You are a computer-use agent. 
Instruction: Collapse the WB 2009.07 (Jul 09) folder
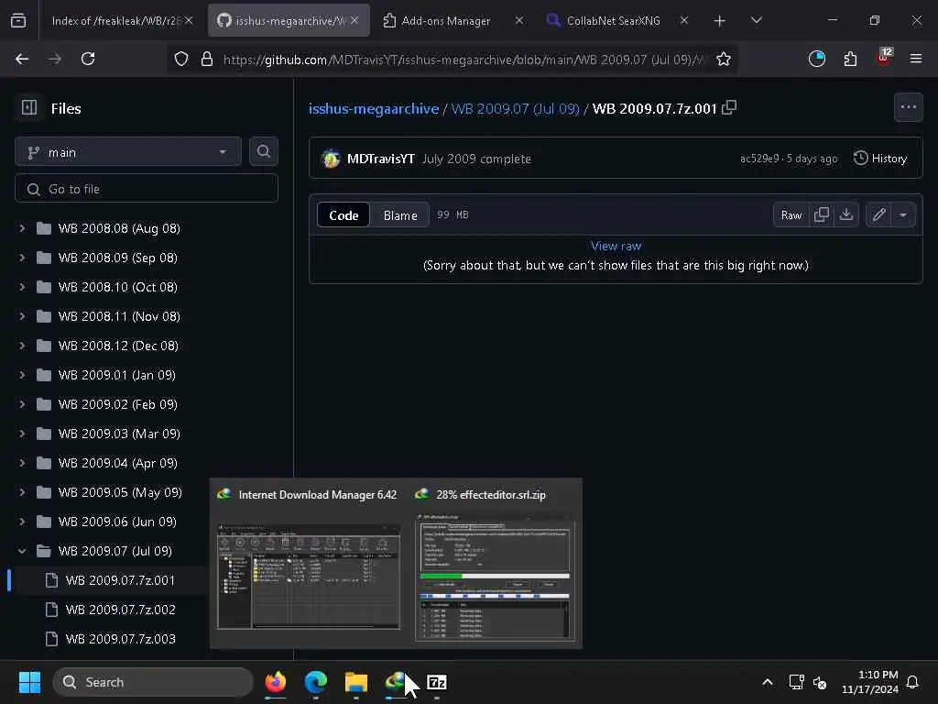[x=22, y=551]
